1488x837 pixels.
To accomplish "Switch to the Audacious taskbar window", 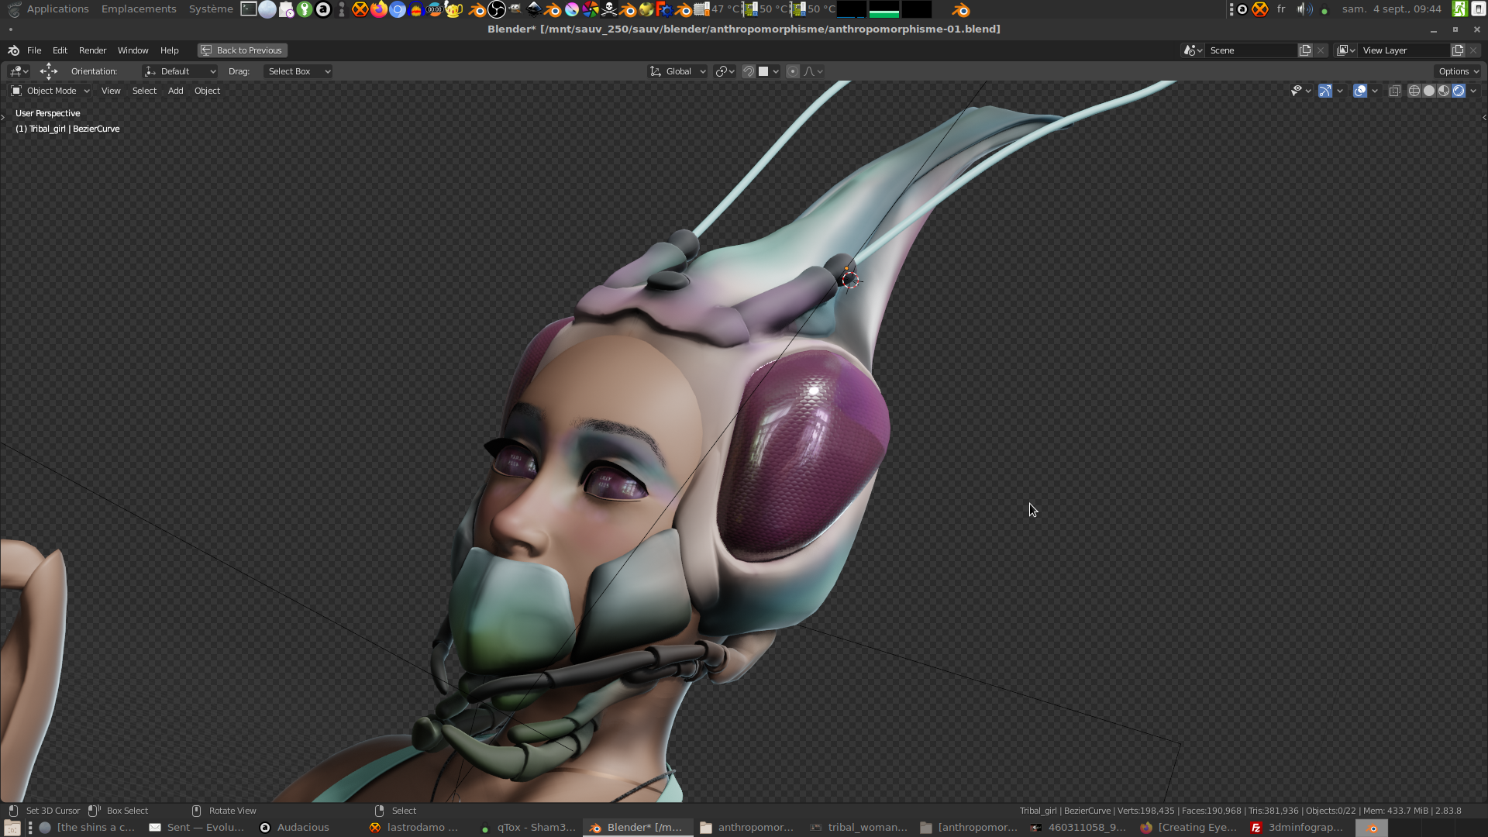I will tap(294, 828).
